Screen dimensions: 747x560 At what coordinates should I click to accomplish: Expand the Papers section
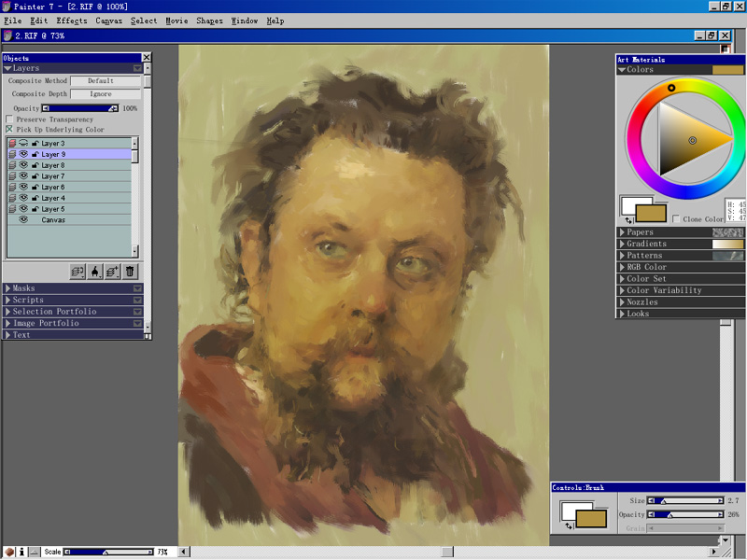[x=622, y=231]
